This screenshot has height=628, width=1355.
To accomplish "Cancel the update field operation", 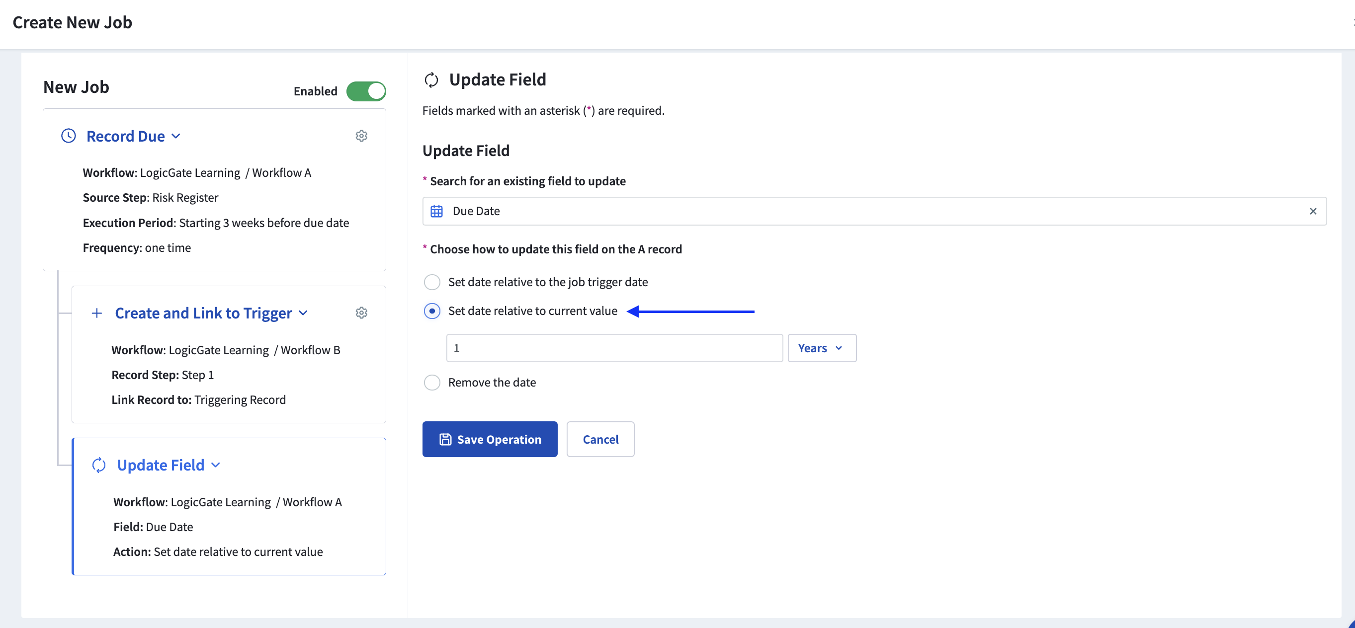I will 600,440.
